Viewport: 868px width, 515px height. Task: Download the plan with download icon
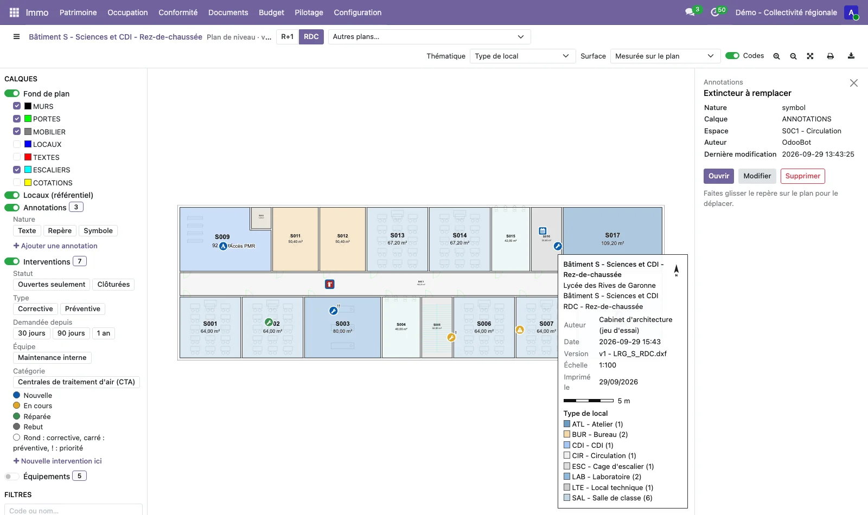[x=851, y=56]
